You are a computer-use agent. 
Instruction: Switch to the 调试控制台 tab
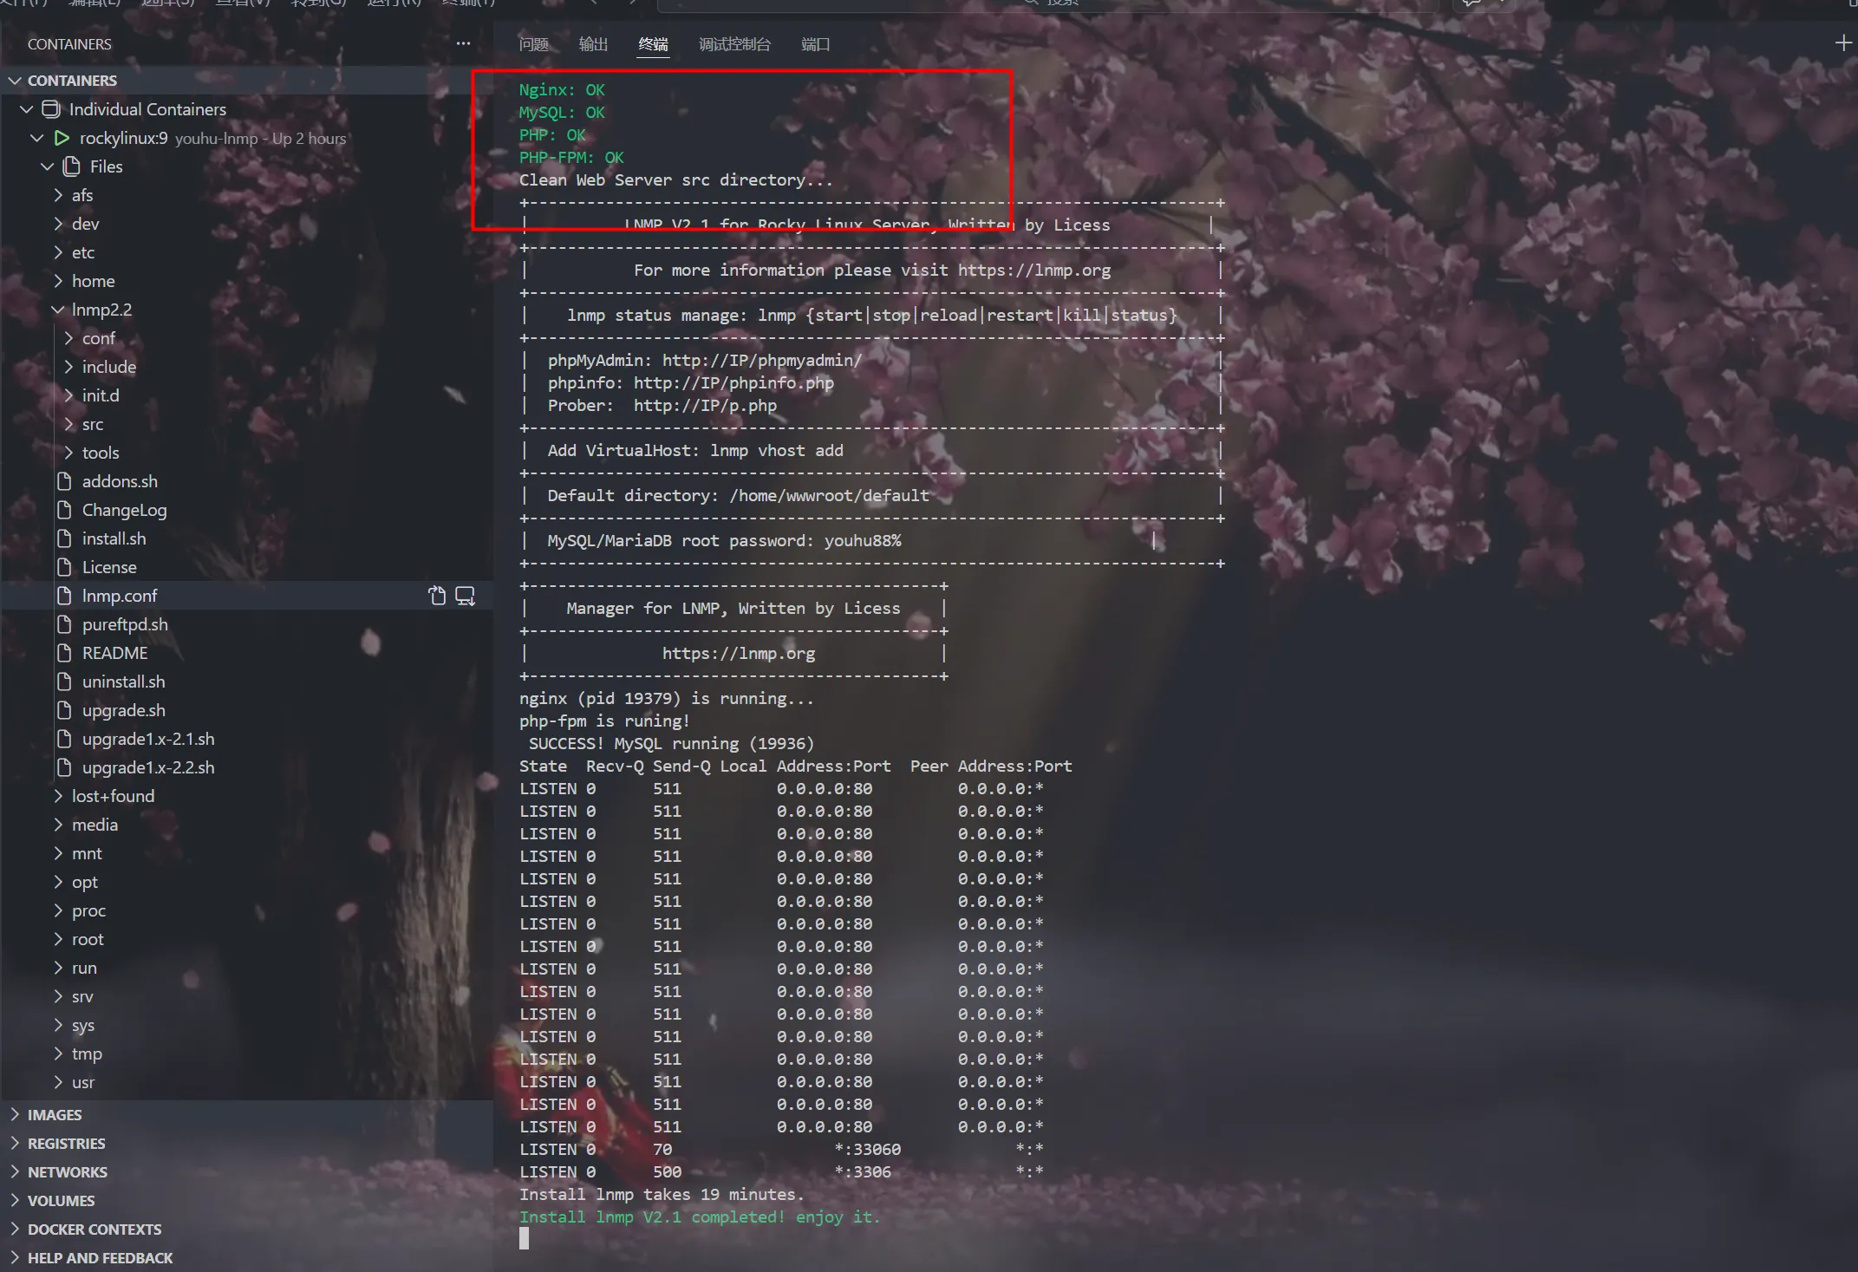[x=734, y=44]
